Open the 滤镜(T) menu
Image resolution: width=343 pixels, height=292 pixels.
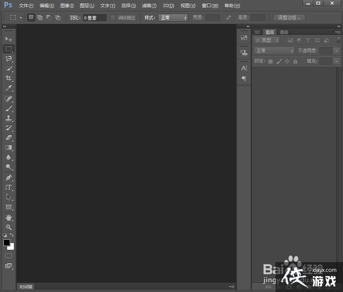(x=149, y=6)
